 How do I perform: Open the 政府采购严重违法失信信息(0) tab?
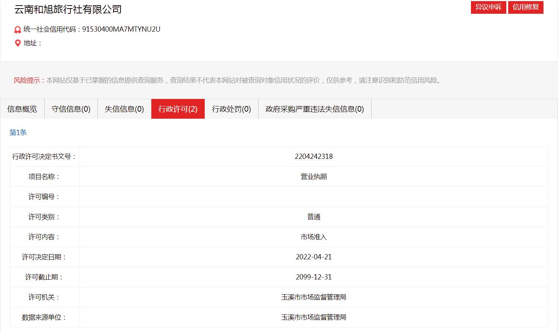(x=315, y=109)
